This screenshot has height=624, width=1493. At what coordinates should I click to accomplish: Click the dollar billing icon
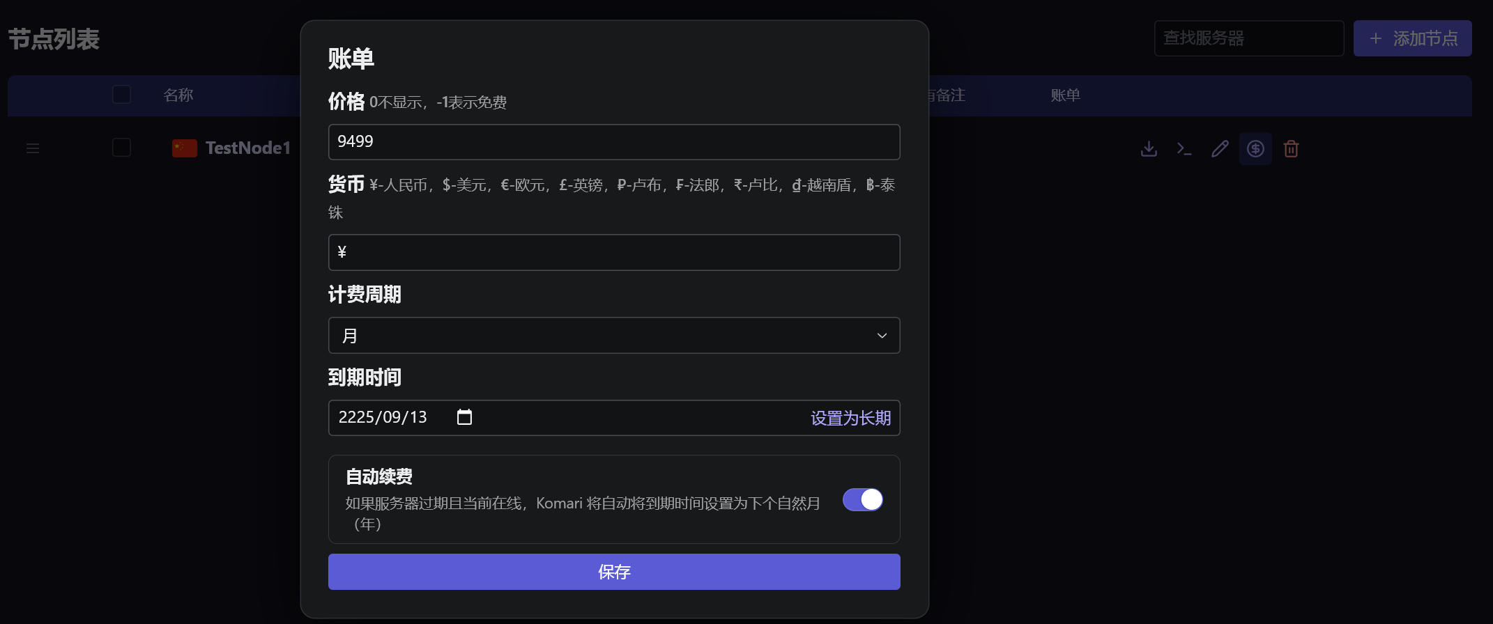pos(1255,148)
